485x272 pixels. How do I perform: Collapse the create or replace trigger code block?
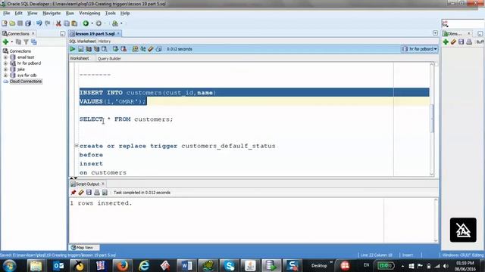tap(77, 146)
